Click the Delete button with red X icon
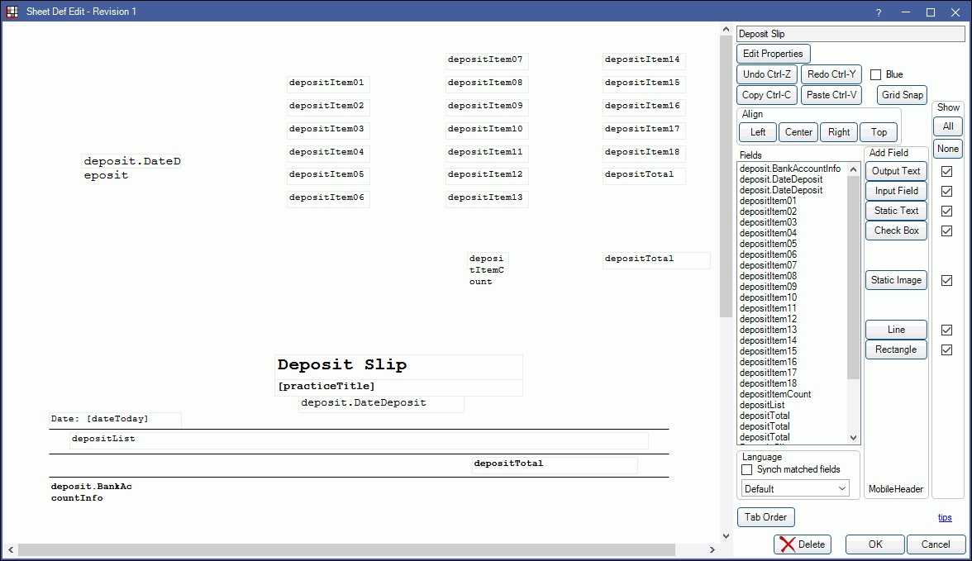 803,544
